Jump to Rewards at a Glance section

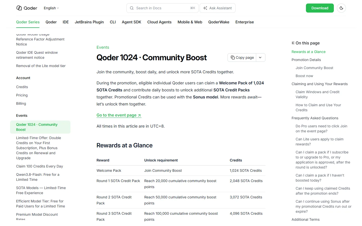point(308,52)
